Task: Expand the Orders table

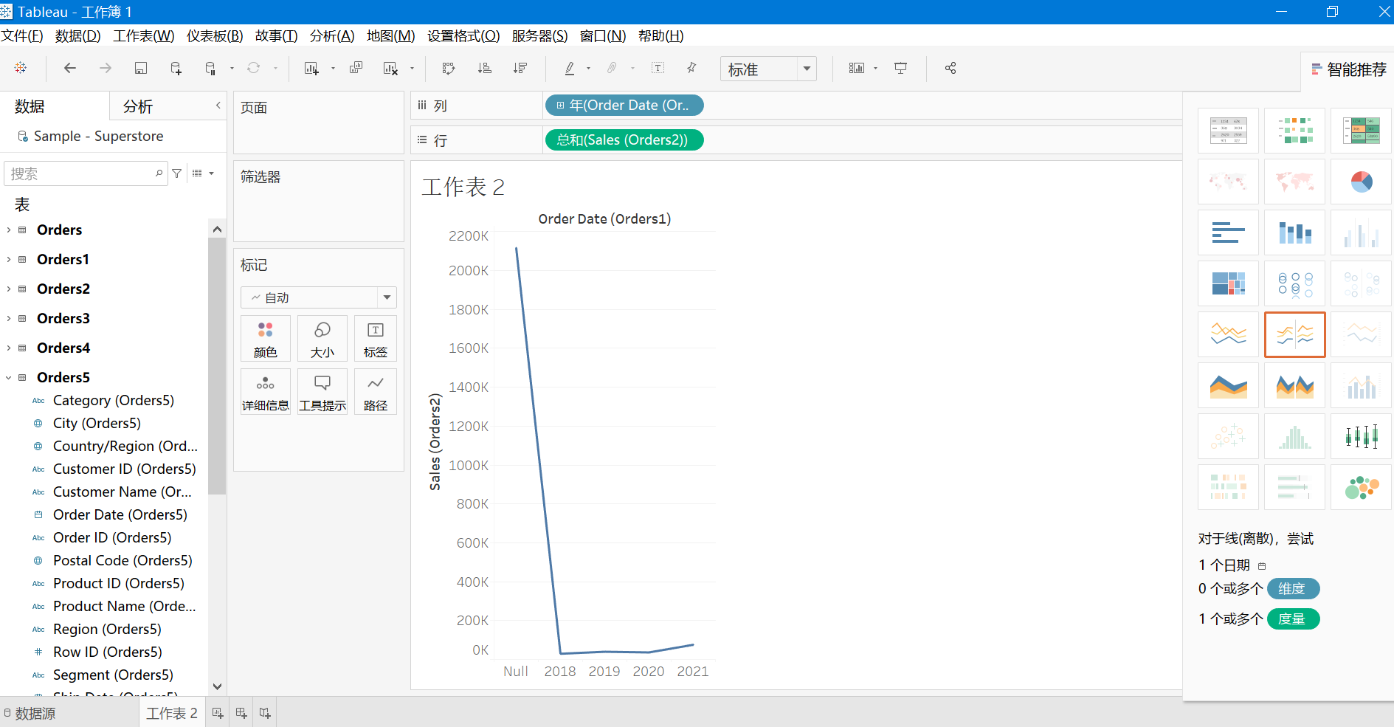Action: pos(9,230)
